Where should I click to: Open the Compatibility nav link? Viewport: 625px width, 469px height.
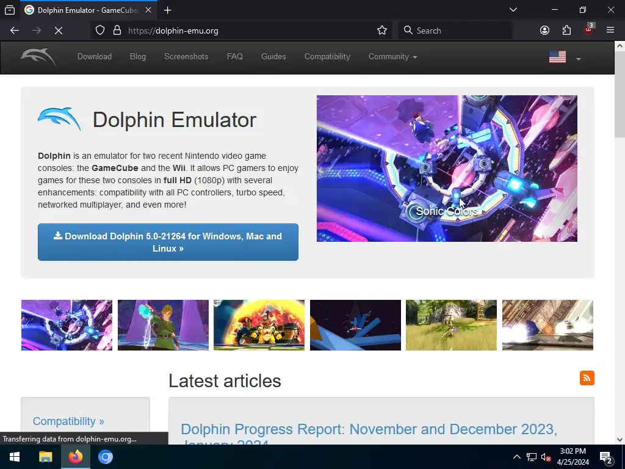coord(327,57)
